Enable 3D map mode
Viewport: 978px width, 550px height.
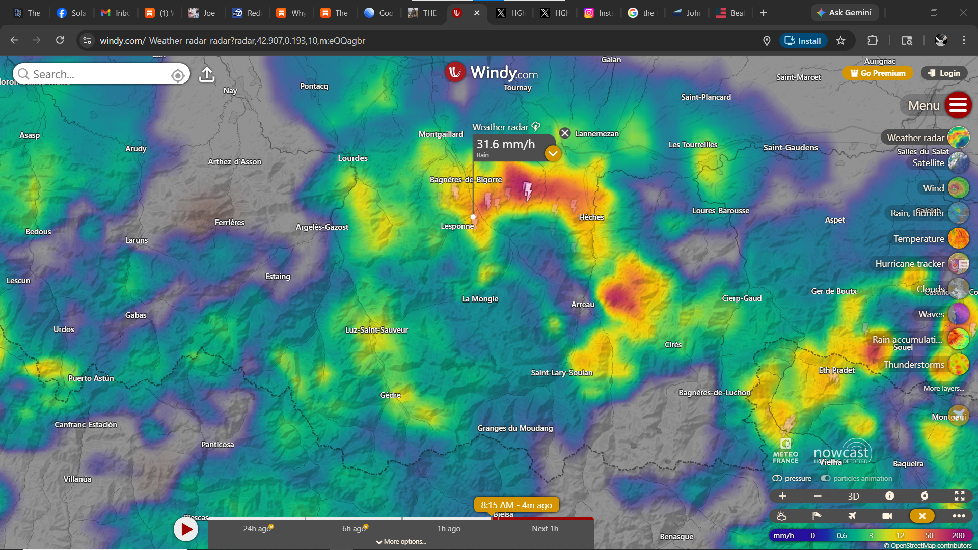(x=853, y=496)
